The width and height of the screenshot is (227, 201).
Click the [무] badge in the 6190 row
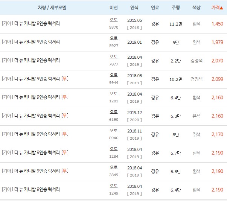65,116
